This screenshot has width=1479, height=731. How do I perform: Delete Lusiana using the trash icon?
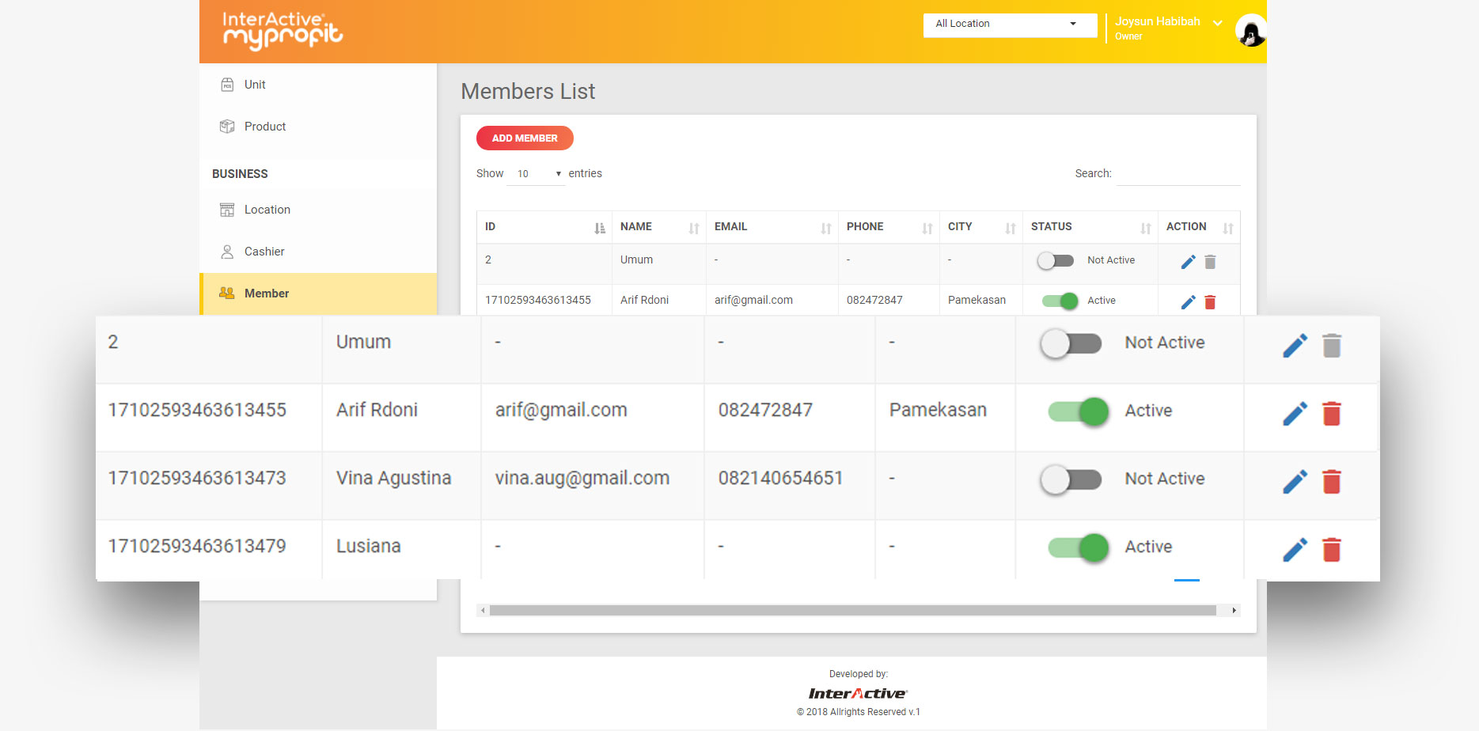pyautogui.click(x=1332, y=549)
